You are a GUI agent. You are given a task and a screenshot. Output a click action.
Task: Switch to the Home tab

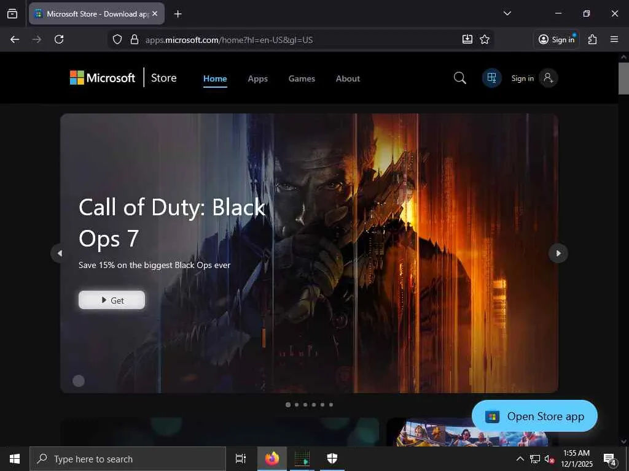click(x=215, y=78)
